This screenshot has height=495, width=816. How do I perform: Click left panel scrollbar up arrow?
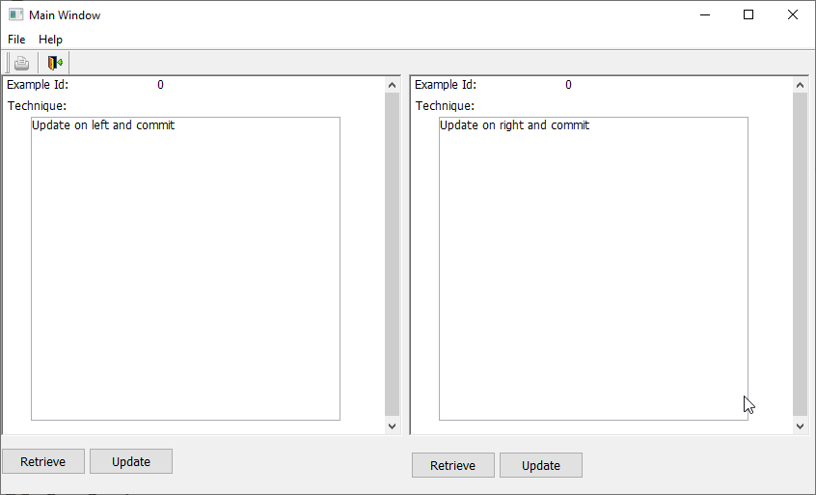392,85
